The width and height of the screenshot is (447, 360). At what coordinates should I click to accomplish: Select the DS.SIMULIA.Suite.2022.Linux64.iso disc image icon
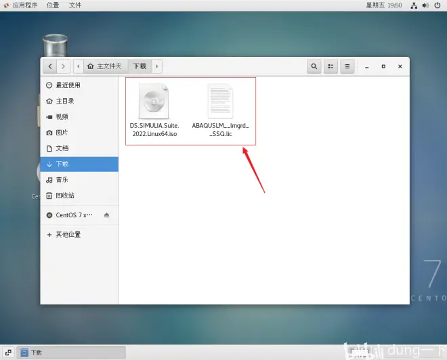[154, 101]
